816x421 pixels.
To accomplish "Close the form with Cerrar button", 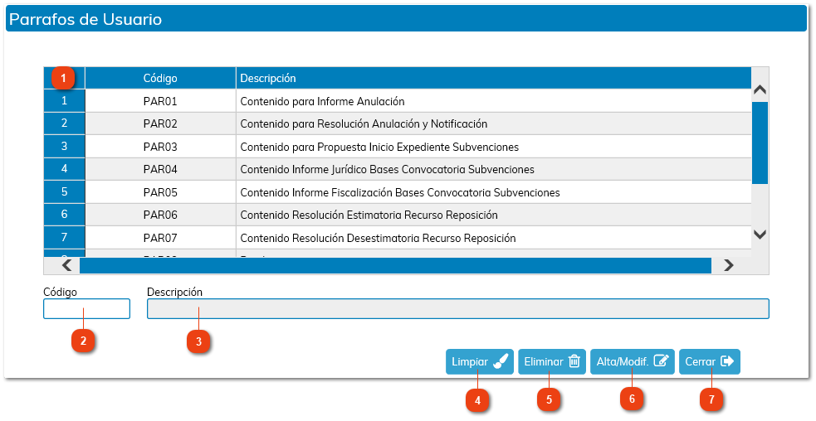I will (x=709, y=361).
